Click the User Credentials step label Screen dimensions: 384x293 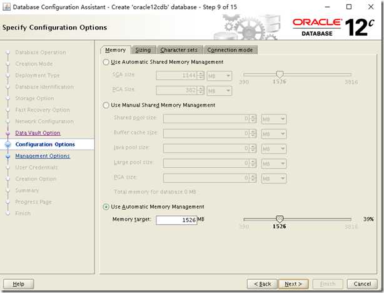pyautogui.click(x=36, y=167)
